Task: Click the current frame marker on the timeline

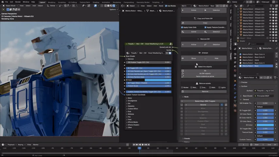Action: (139, 148)
